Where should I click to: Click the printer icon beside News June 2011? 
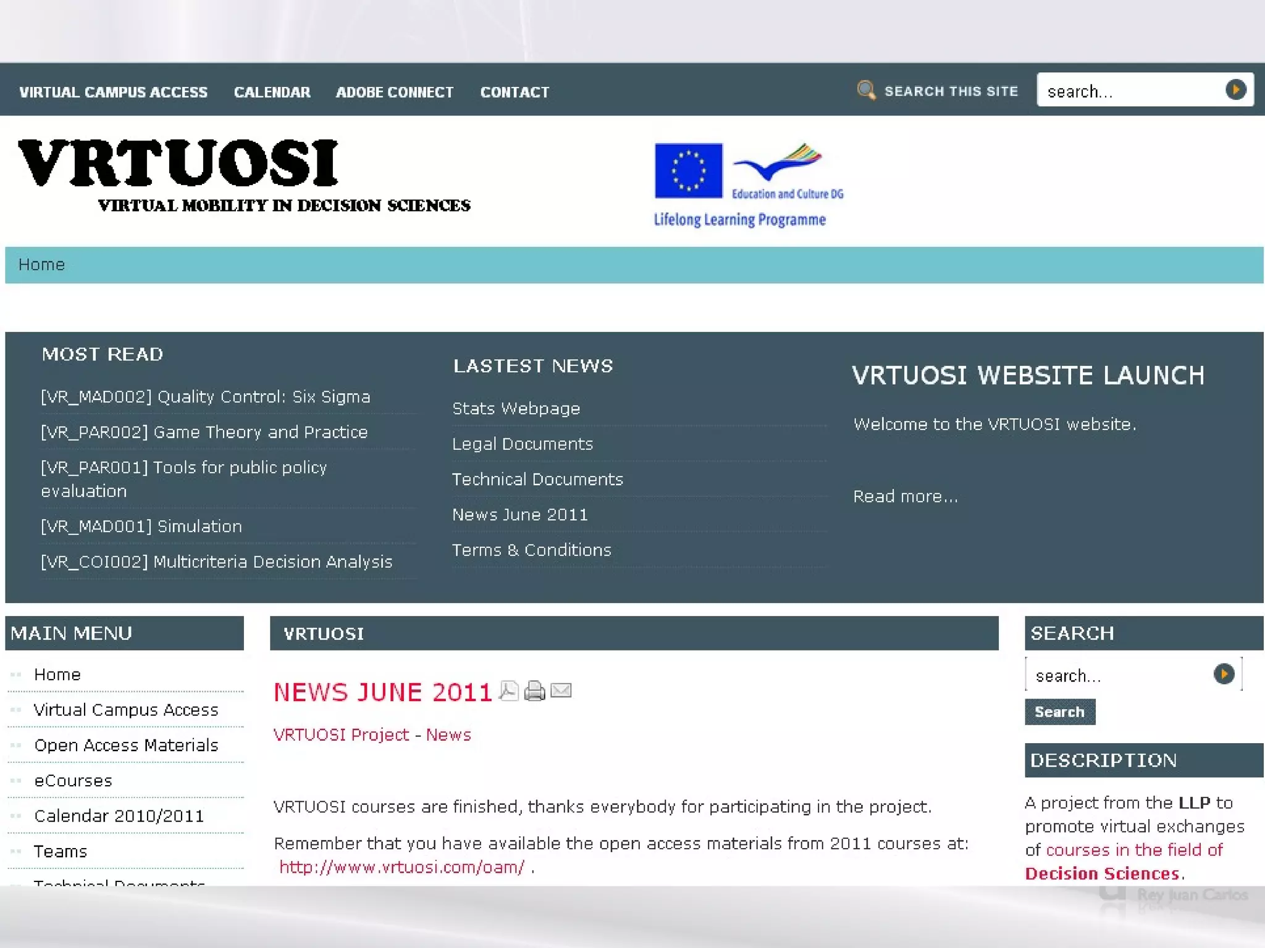click(534, 691)
